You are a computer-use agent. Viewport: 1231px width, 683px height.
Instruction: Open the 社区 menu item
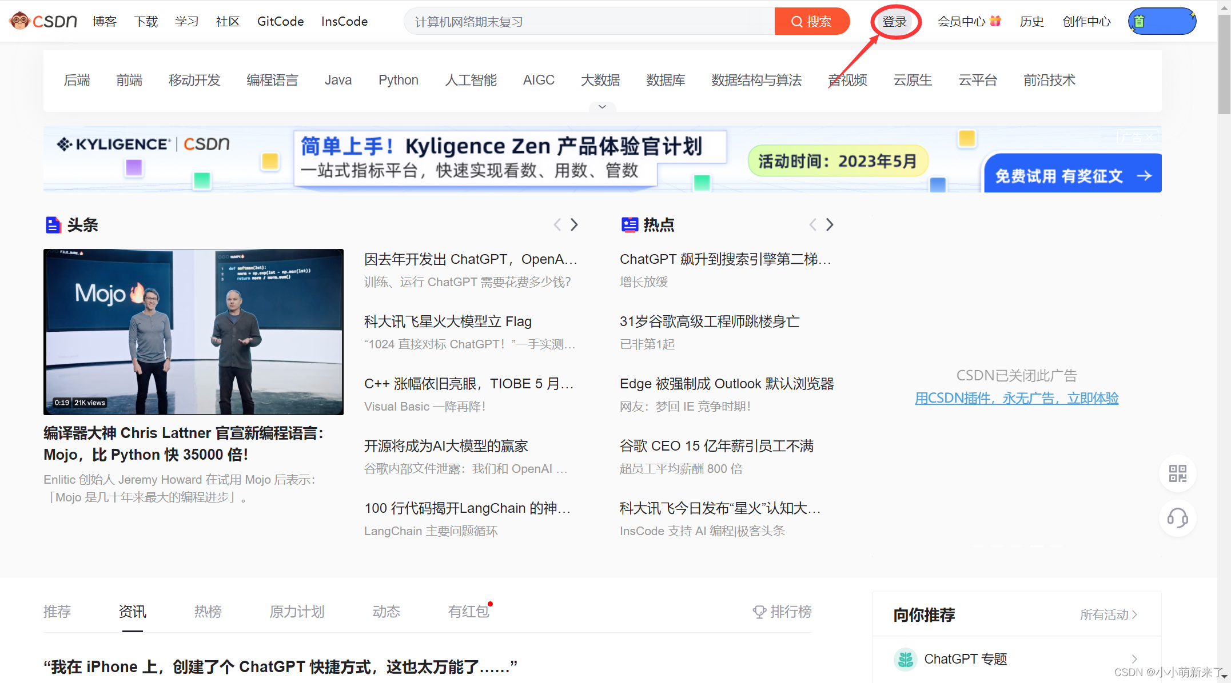pyautogui.click(x=228, y=21)
